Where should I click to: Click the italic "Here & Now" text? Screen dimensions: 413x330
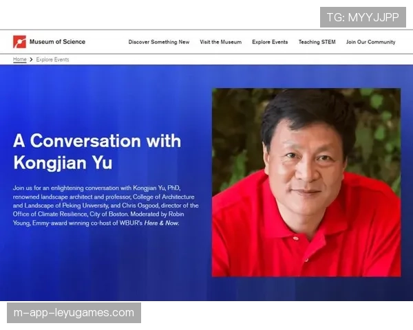pyautogui.click(x=161, y=223)
